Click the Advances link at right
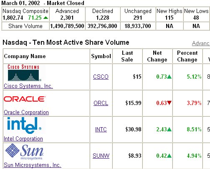This screenshot has height=169, width=210. (x=201, y=44)
